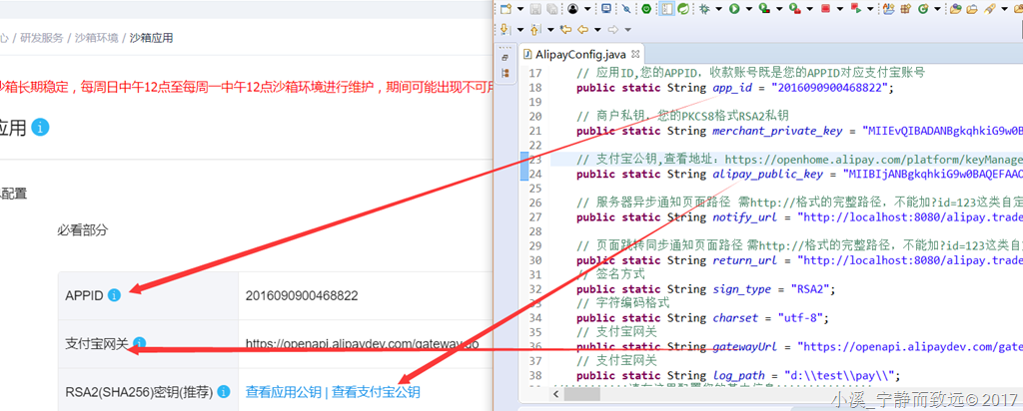1023x411 pixels.
Task: Click the alipay_public_key code line 24
Action: coord(799,174)
